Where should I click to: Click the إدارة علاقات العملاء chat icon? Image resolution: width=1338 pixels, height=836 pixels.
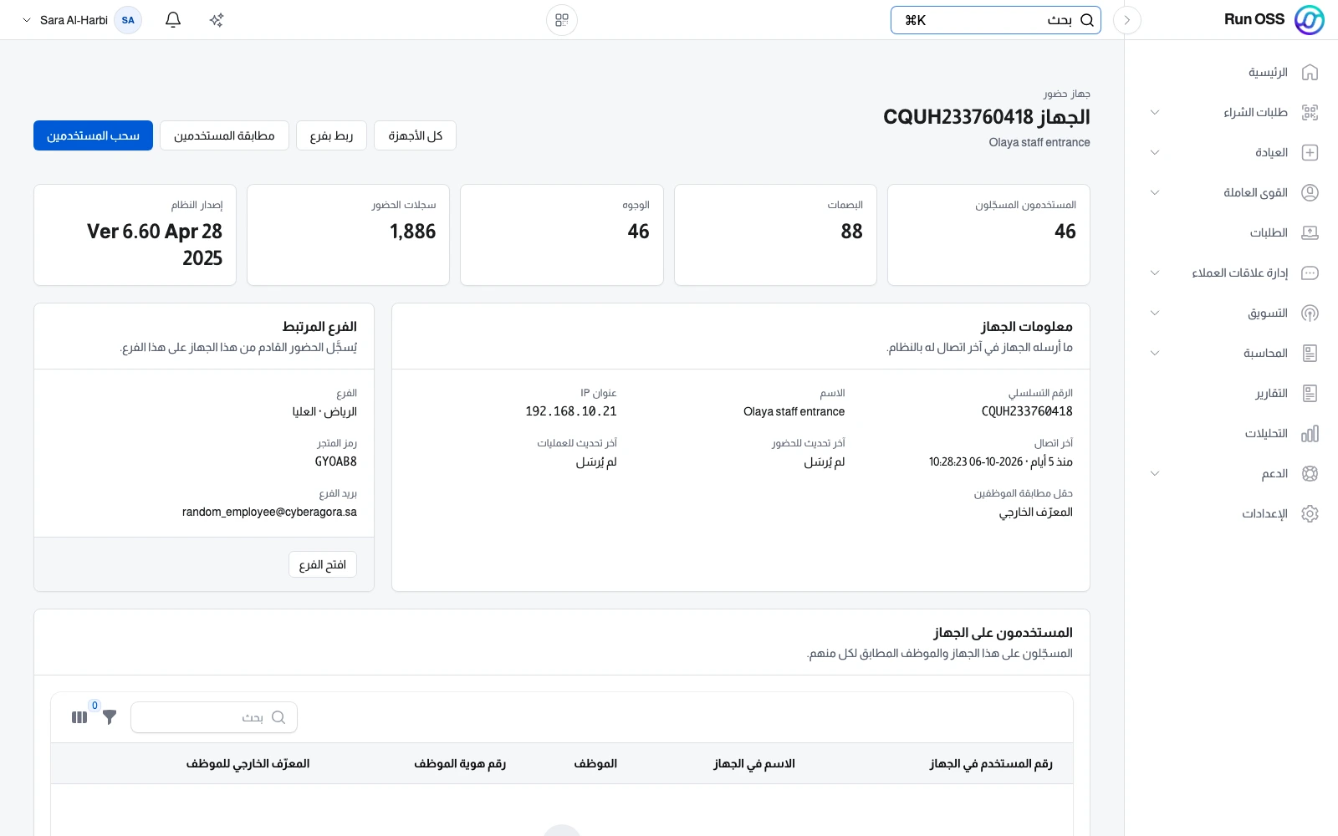(1310, 273)
